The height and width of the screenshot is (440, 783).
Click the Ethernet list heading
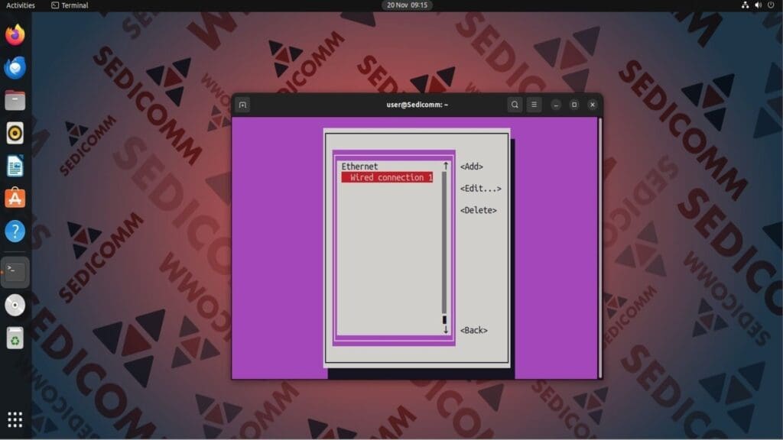click(359, 167)
